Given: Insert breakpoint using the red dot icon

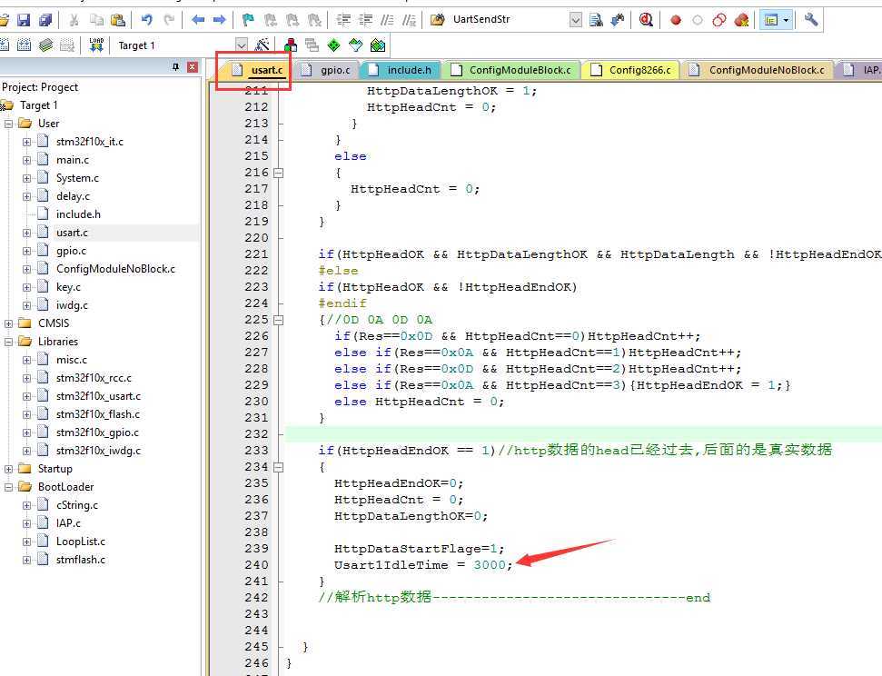Looking at the screenshot, I should pos(676,19).
